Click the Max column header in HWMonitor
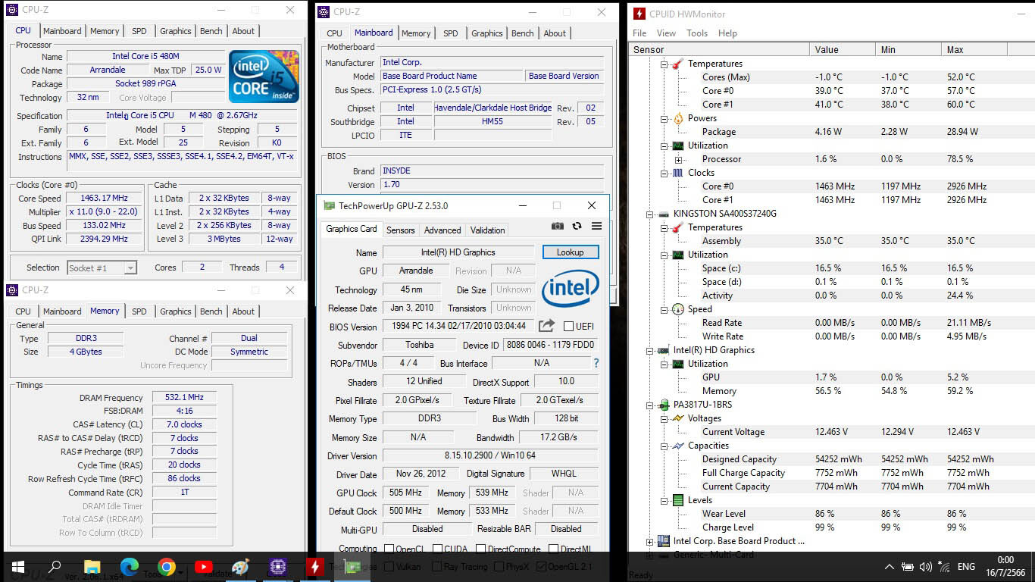Viewport: 1035px width, 582px height. click(x=974, y=49)
